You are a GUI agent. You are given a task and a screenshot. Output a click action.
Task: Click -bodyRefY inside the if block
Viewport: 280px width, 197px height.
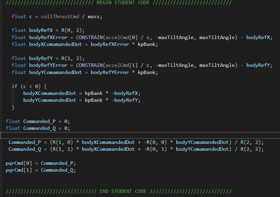pyautogui.click(x=125, y=100)
